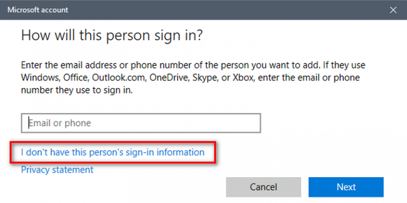This screenshot has height=203, width=407.
Task: Click the blue Next button
Action: [346, 187]
